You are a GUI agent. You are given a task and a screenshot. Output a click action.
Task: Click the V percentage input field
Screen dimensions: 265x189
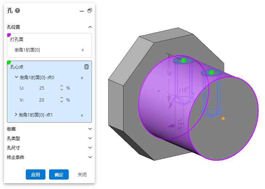tap(41, 100)
